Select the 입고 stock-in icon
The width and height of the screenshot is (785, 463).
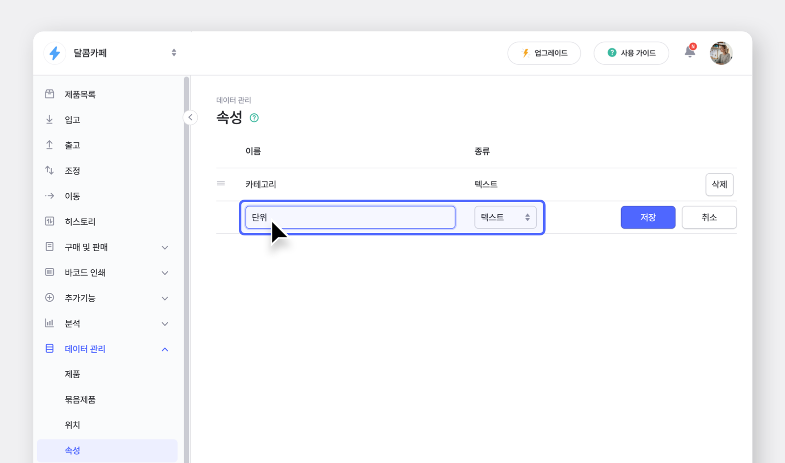click(50, 119)
